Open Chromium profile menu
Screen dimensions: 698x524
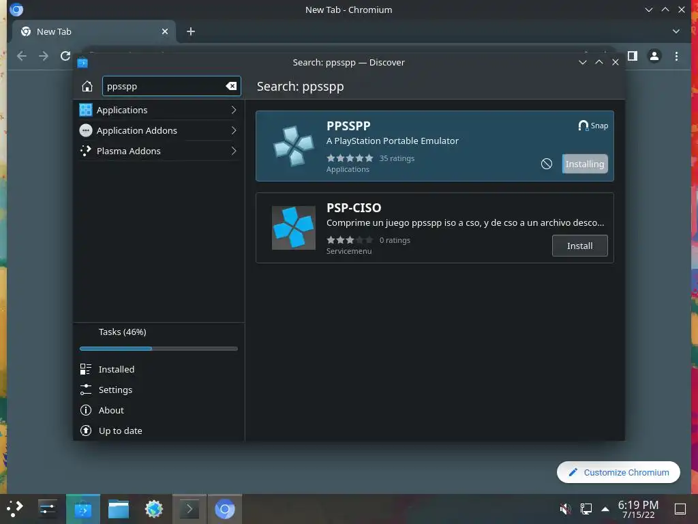point(654,56)
